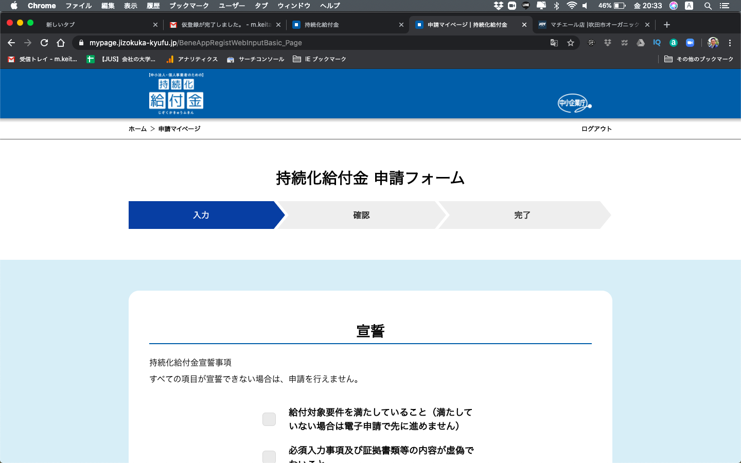741x463 pixels.
Task: Open the Google Translate icon in address bar
Action: coord(554,43)
